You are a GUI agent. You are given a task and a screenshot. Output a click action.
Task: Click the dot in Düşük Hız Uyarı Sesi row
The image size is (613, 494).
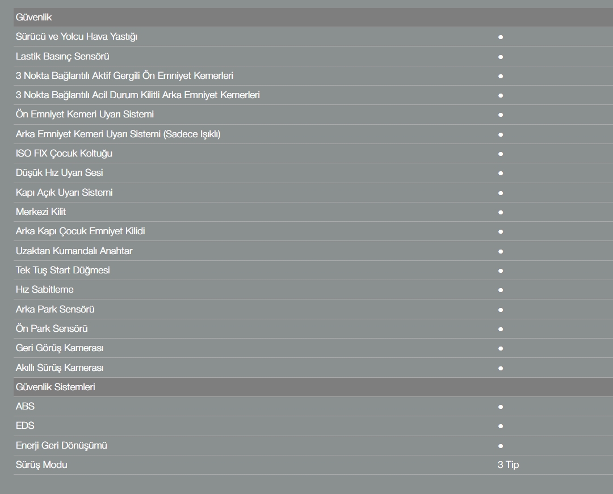click(x=501, y=174)
